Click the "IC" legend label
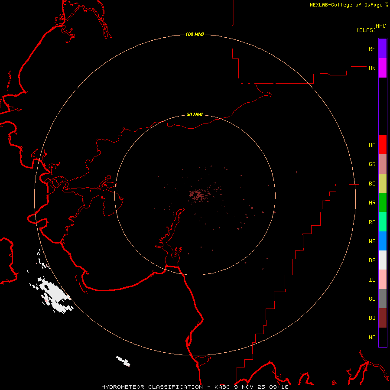This screenshot has width=390, height=390. tap(372, 280)
